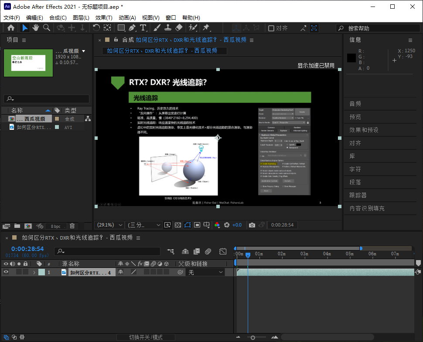
Task: Click the Reset Exposure icon
Action: point(227,225)
